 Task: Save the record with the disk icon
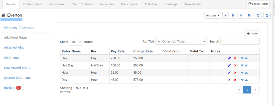click(x=267, y=16)
